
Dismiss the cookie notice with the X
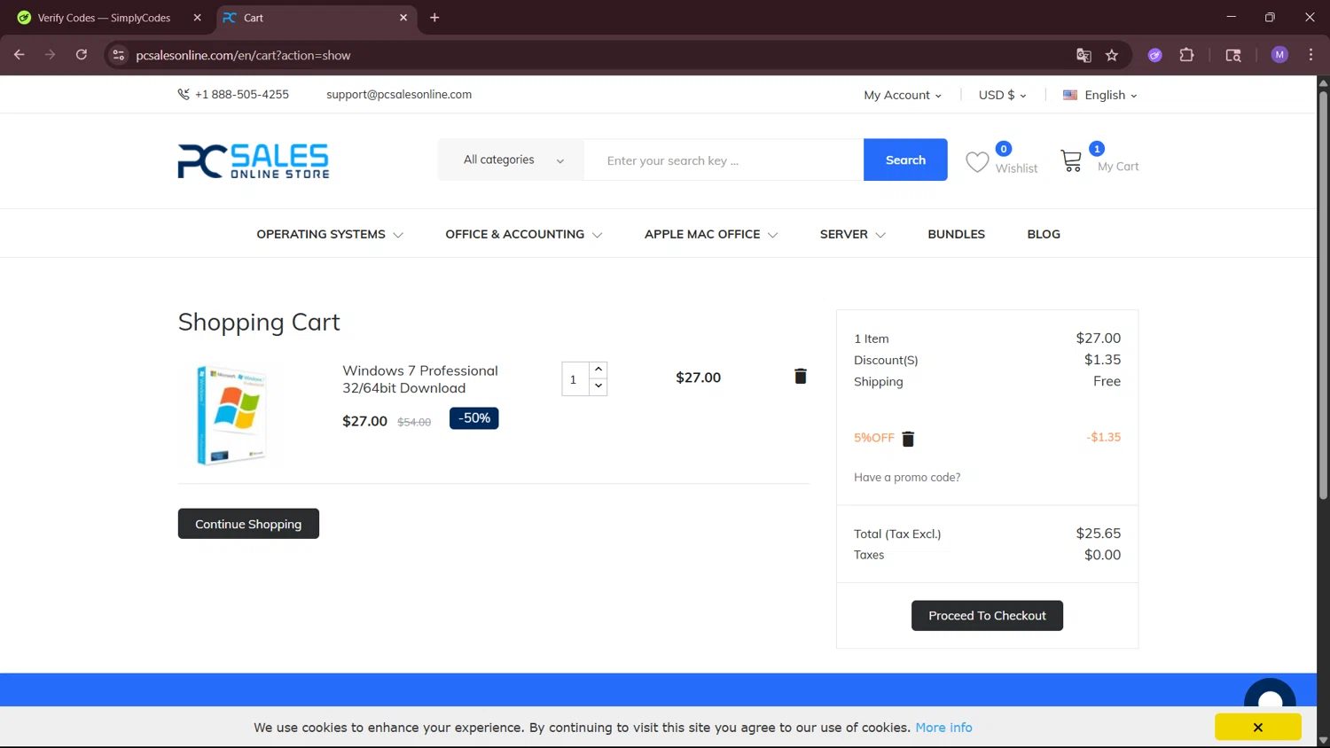tap(1258, 728)
